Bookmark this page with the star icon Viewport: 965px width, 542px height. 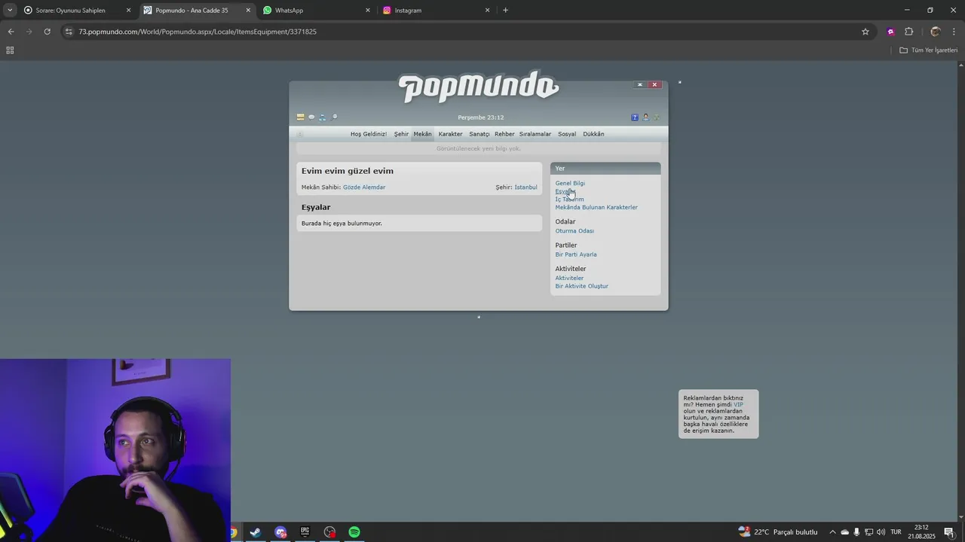pyautogui.click(x=865, y=32)
